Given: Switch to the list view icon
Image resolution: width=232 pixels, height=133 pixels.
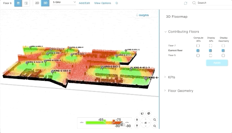Looking at the screenshot, I should click(18, 3).
